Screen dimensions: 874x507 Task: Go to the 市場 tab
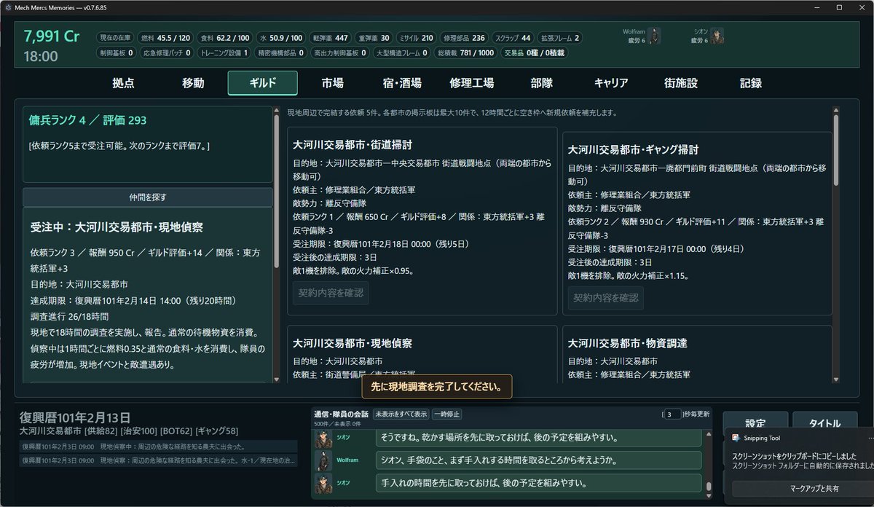(332, 83)
